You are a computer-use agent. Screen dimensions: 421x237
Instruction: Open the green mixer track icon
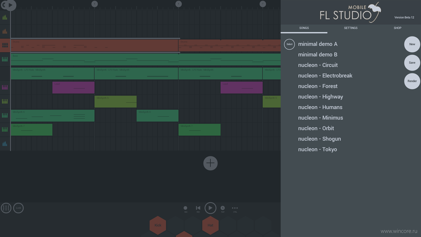[x=5, y=17]
